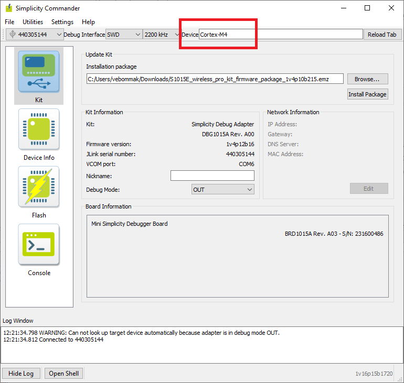
Task: Open the Utilities menu
Action: click(33, 22)
